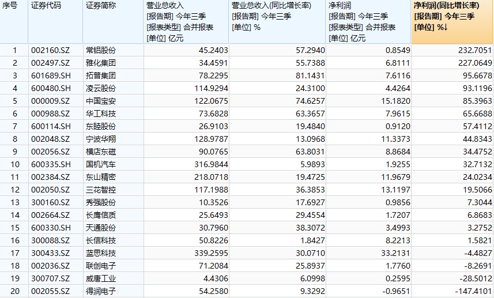Select stock name 中国宝安

[101, 101]
